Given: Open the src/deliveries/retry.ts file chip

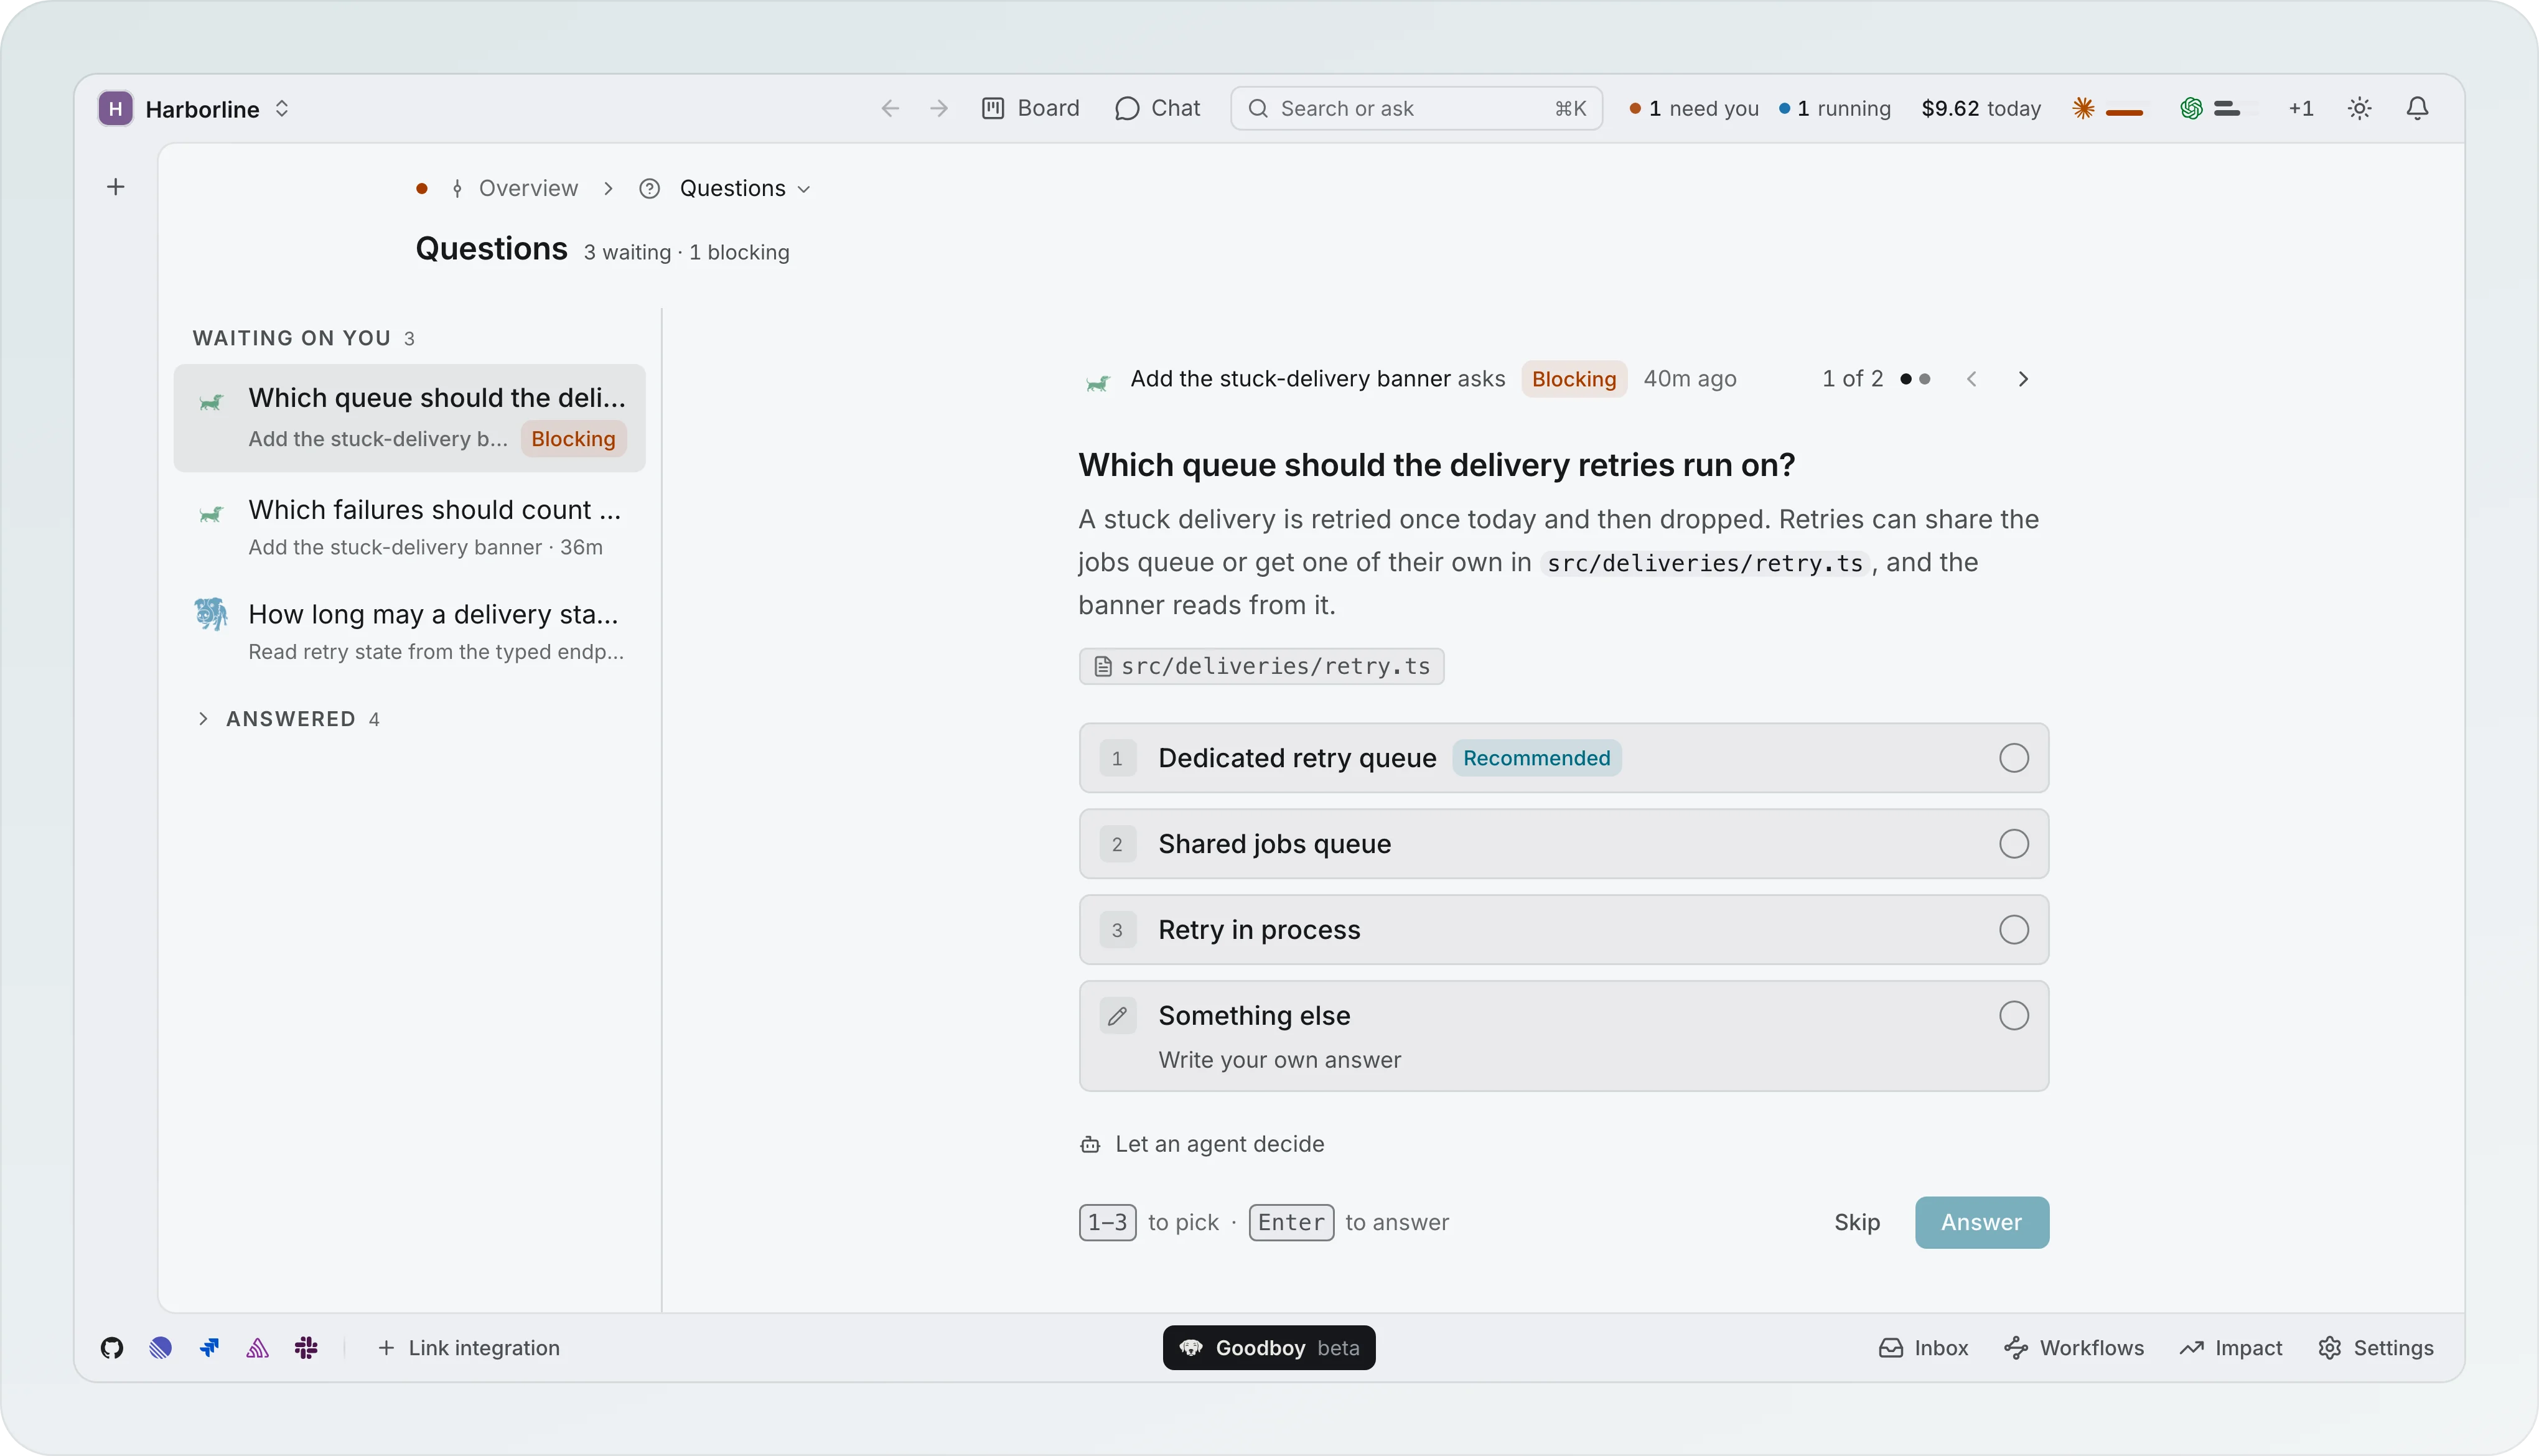Looking at the screenshot, I should point(1261,666).
